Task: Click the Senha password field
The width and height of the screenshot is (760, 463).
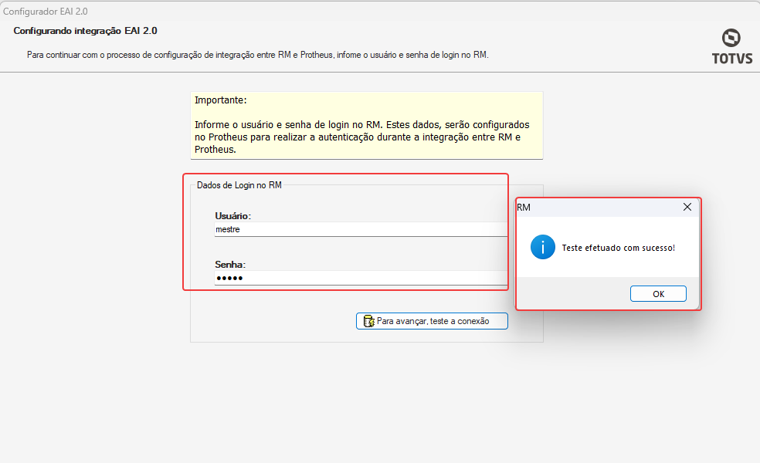Action: tap(361, 278)
